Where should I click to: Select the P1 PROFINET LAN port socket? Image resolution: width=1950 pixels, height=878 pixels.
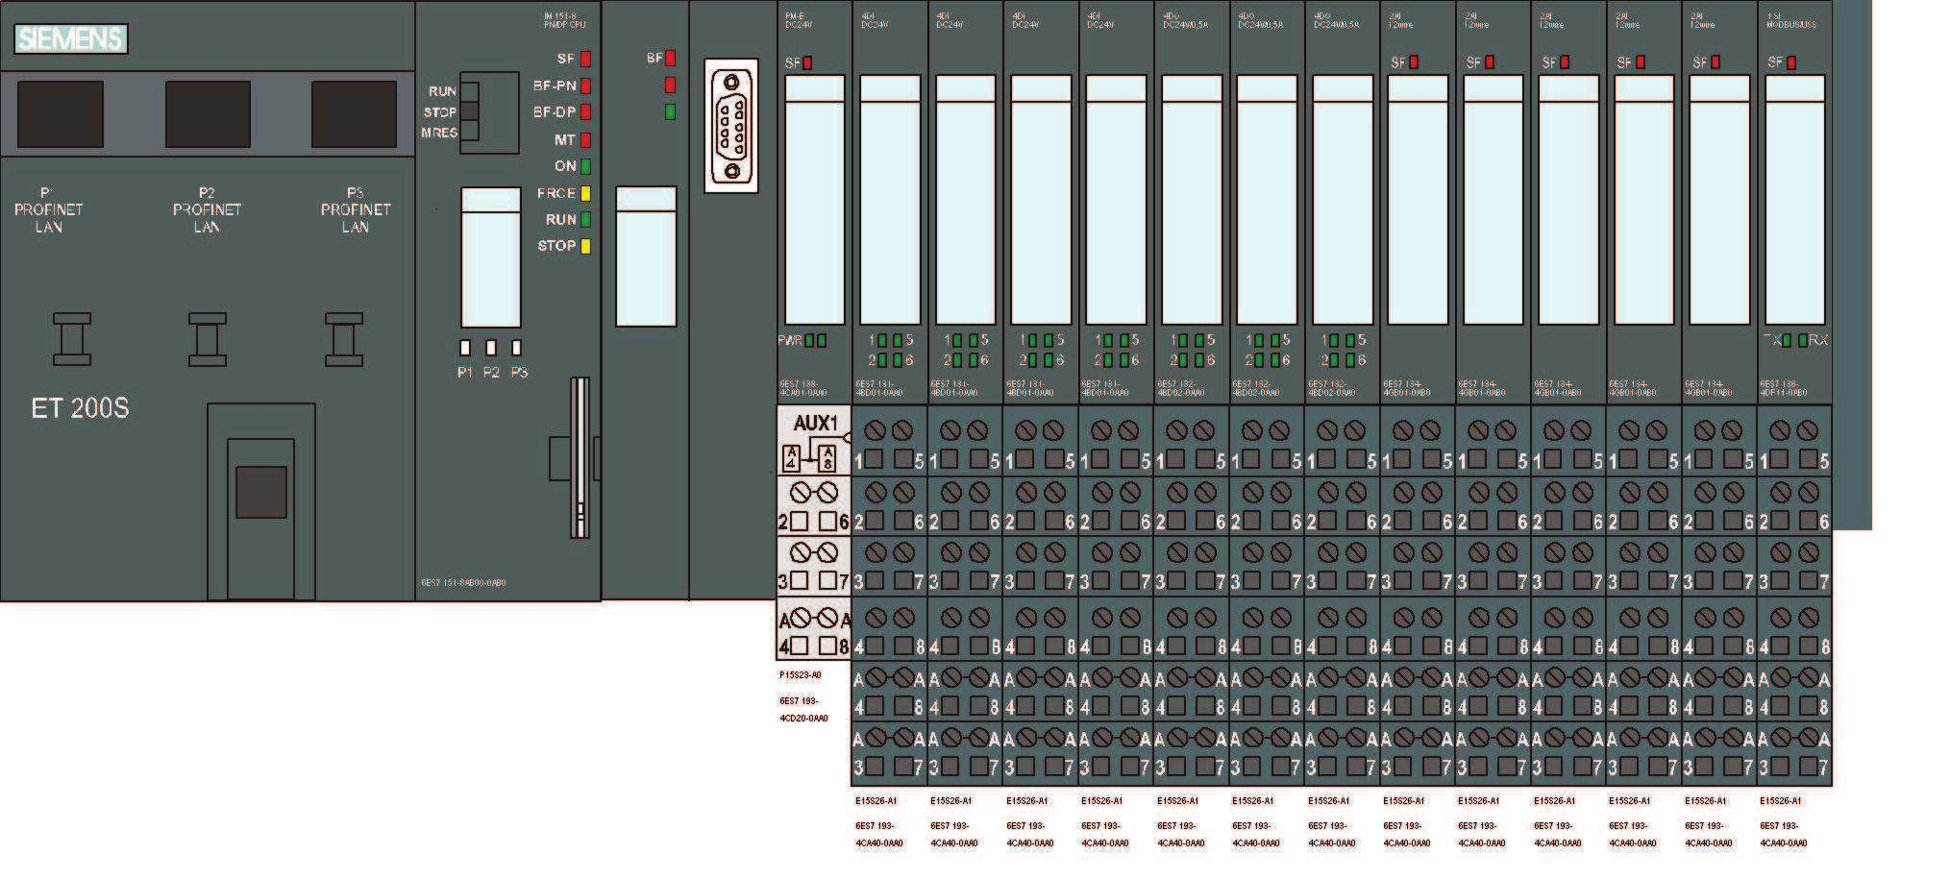click(x=60, y=114)
